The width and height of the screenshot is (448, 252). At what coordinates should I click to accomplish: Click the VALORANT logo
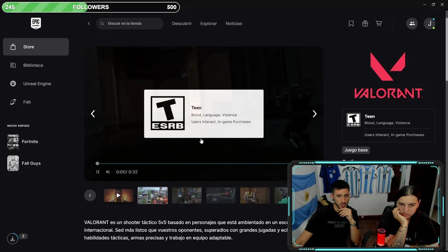(x=388, y=75)
